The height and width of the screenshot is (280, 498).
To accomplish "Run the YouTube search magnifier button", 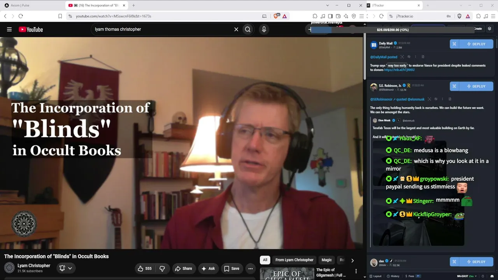I will [x=248, y=29].
